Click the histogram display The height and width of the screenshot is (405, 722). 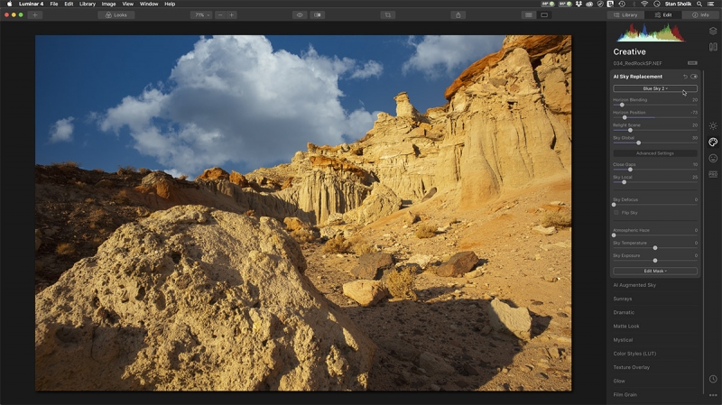[x=650, y=32]
